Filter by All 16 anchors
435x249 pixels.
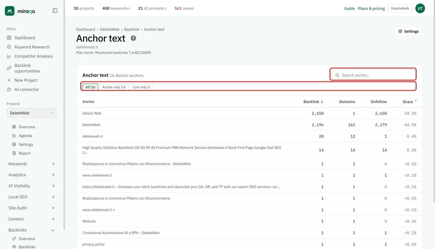click(x=90, y=87)
